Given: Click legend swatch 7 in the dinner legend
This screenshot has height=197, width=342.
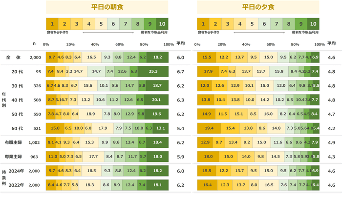Looking at the screenshot, I should (277, 23).
